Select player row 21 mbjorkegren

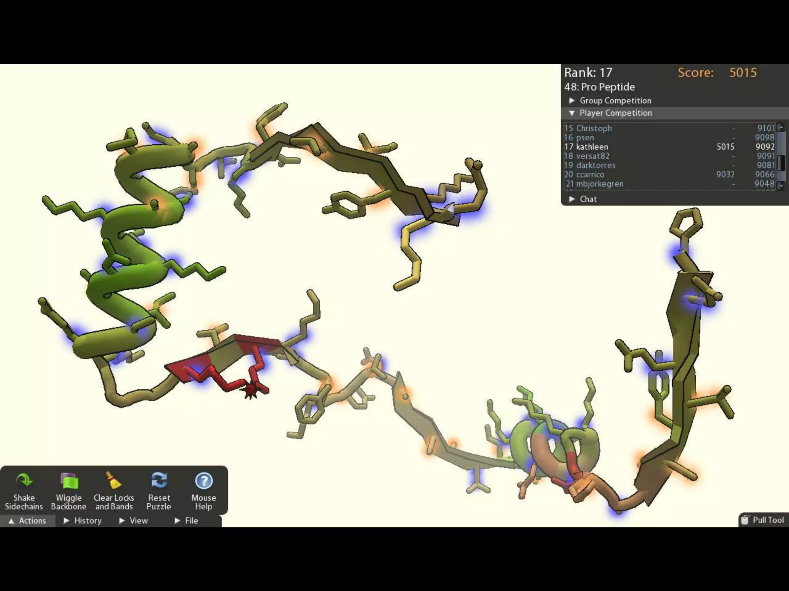point(670,184)
